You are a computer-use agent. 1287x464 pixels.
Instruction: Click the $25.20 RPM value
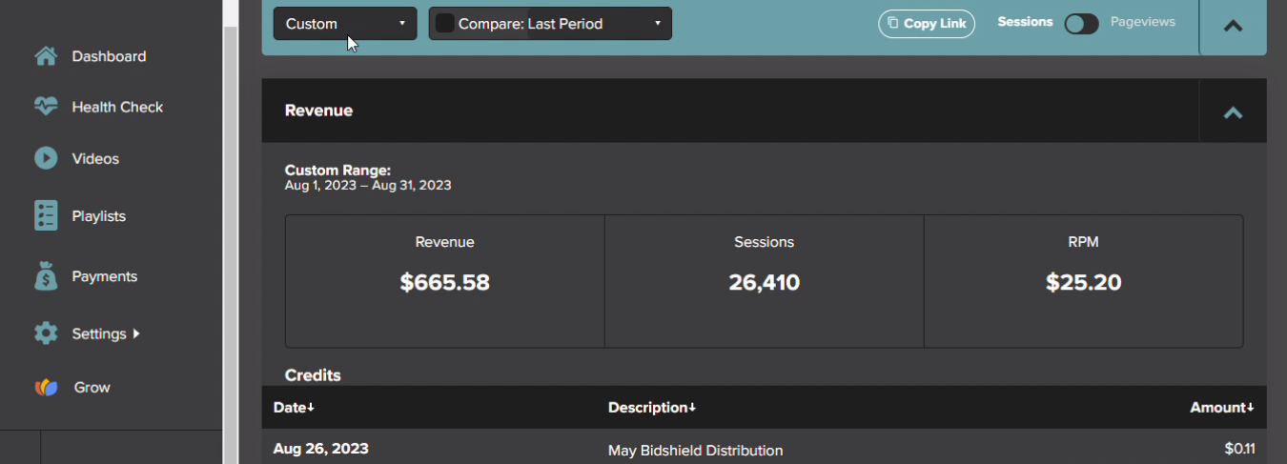tap(1083, 282)
